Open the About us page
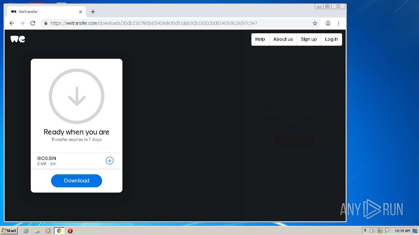Viewport: 419px width, 235px height. pyautogui.click(x=283, y=39)
